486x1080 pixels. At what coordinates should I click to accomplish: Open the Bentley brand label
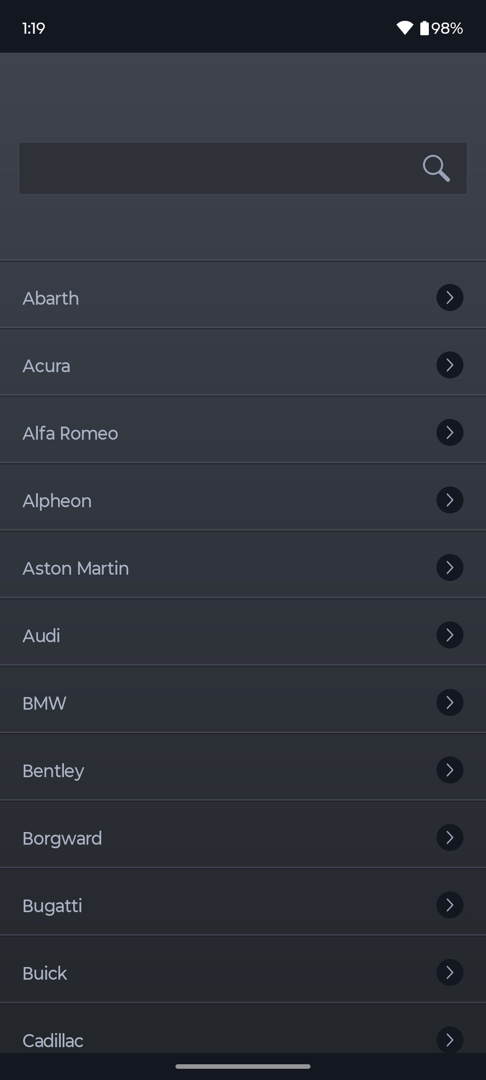tap(53, 771)
